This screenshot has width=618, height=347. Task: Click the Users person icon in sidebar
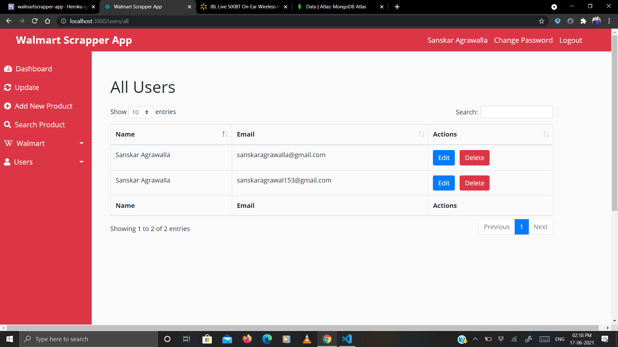[7, 162]
